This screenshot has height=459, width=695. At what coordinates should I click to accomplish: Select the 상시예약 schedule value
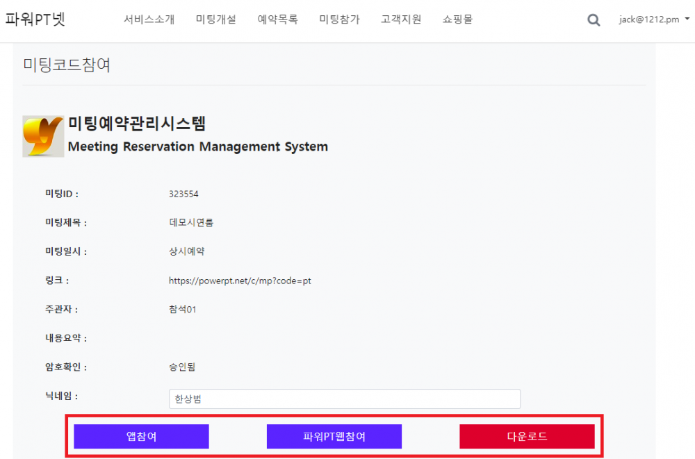[186, 251]
